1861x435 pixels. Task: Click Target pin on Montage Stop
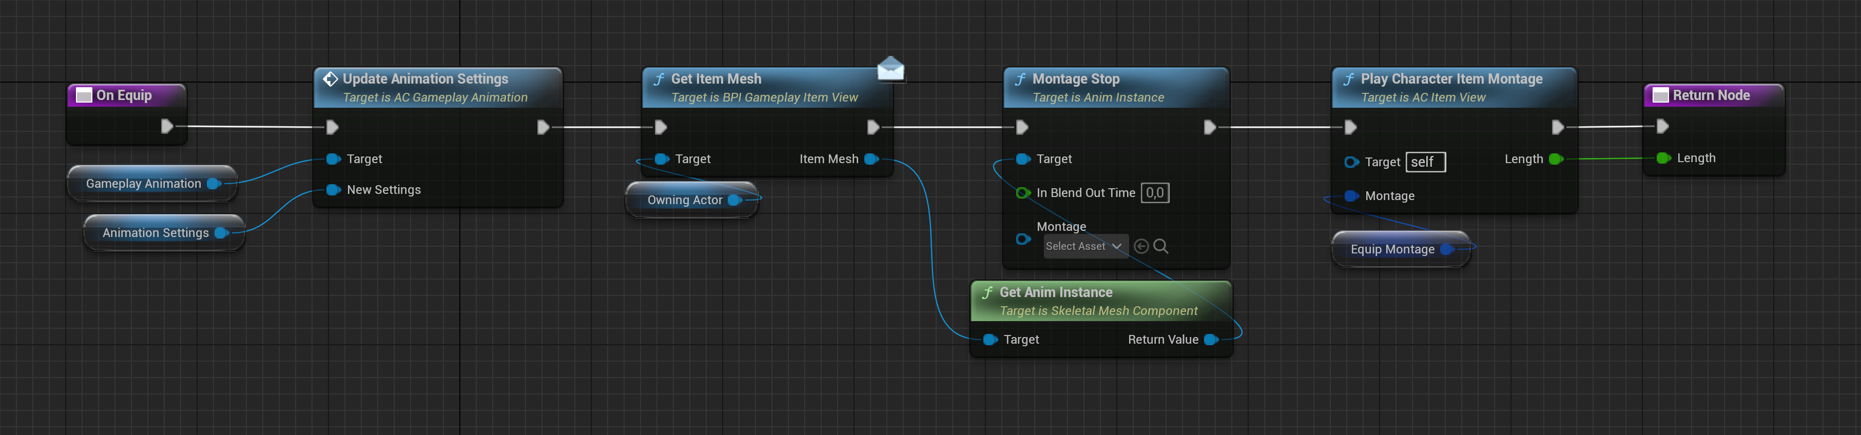click(1023, 159)
